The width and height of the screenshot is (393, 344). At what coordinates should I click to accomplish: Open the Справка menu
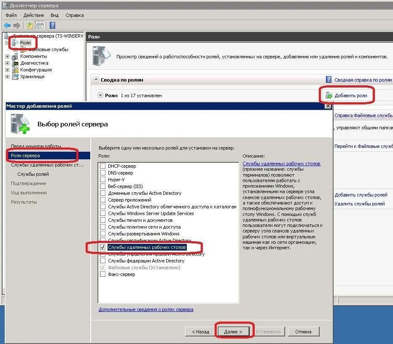pyautogui.click(x=75, y=15)
